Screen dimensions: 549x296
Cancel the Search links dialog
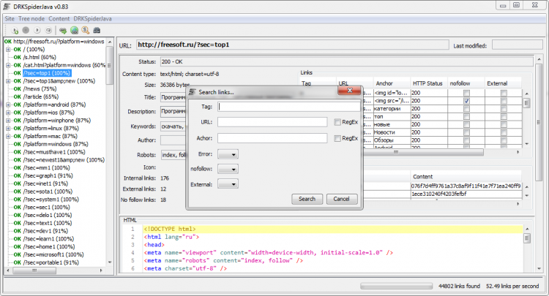click(x=341, y=199)
